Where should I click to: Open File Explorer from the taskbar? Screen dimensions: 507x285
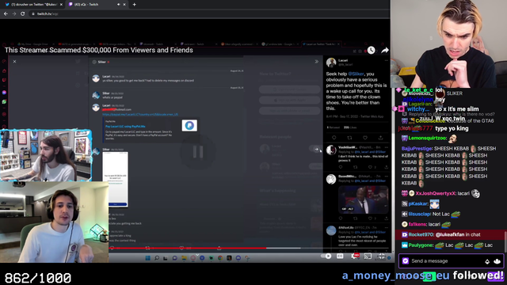coord(184,258)
